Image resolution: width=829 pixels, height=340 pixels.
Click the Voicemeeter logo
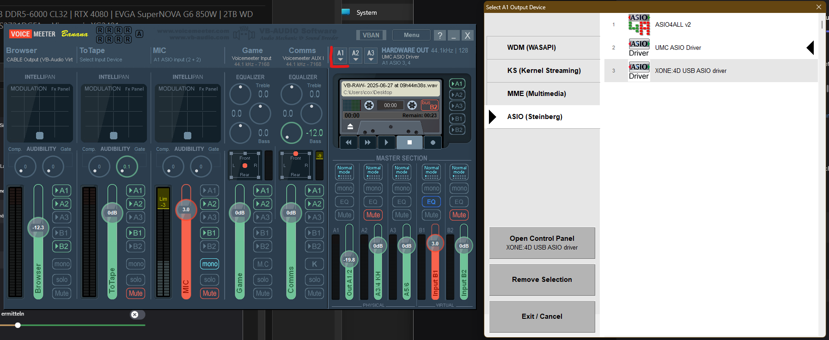(32, 34)
